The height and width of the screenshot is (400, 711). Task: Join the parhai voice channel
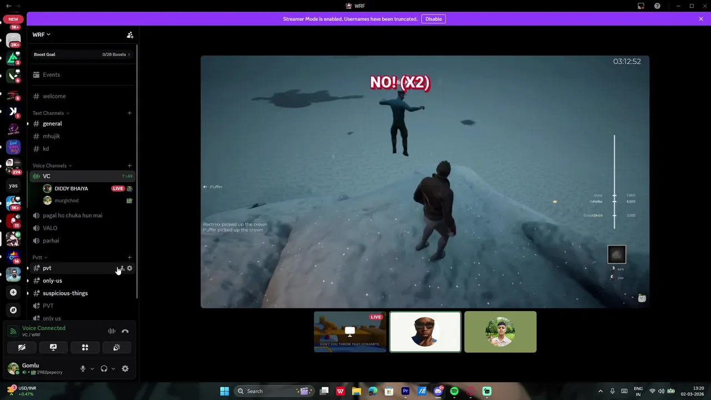click(82, 241)
